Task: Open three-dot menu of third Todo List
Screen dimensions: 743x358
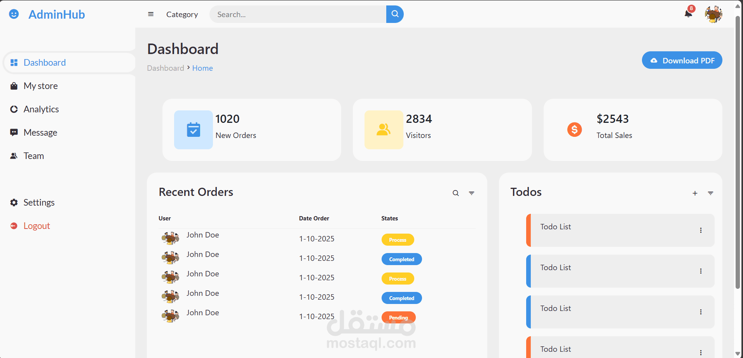Action: [x=701, y=312]
